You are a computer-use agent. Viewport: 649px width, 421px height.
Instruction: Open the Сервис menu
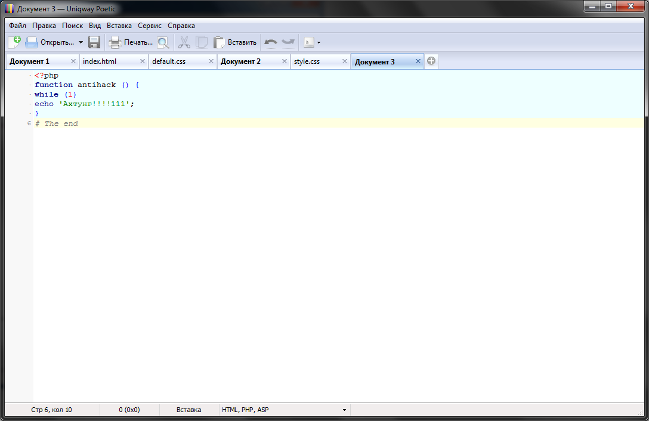pos(150,26)
